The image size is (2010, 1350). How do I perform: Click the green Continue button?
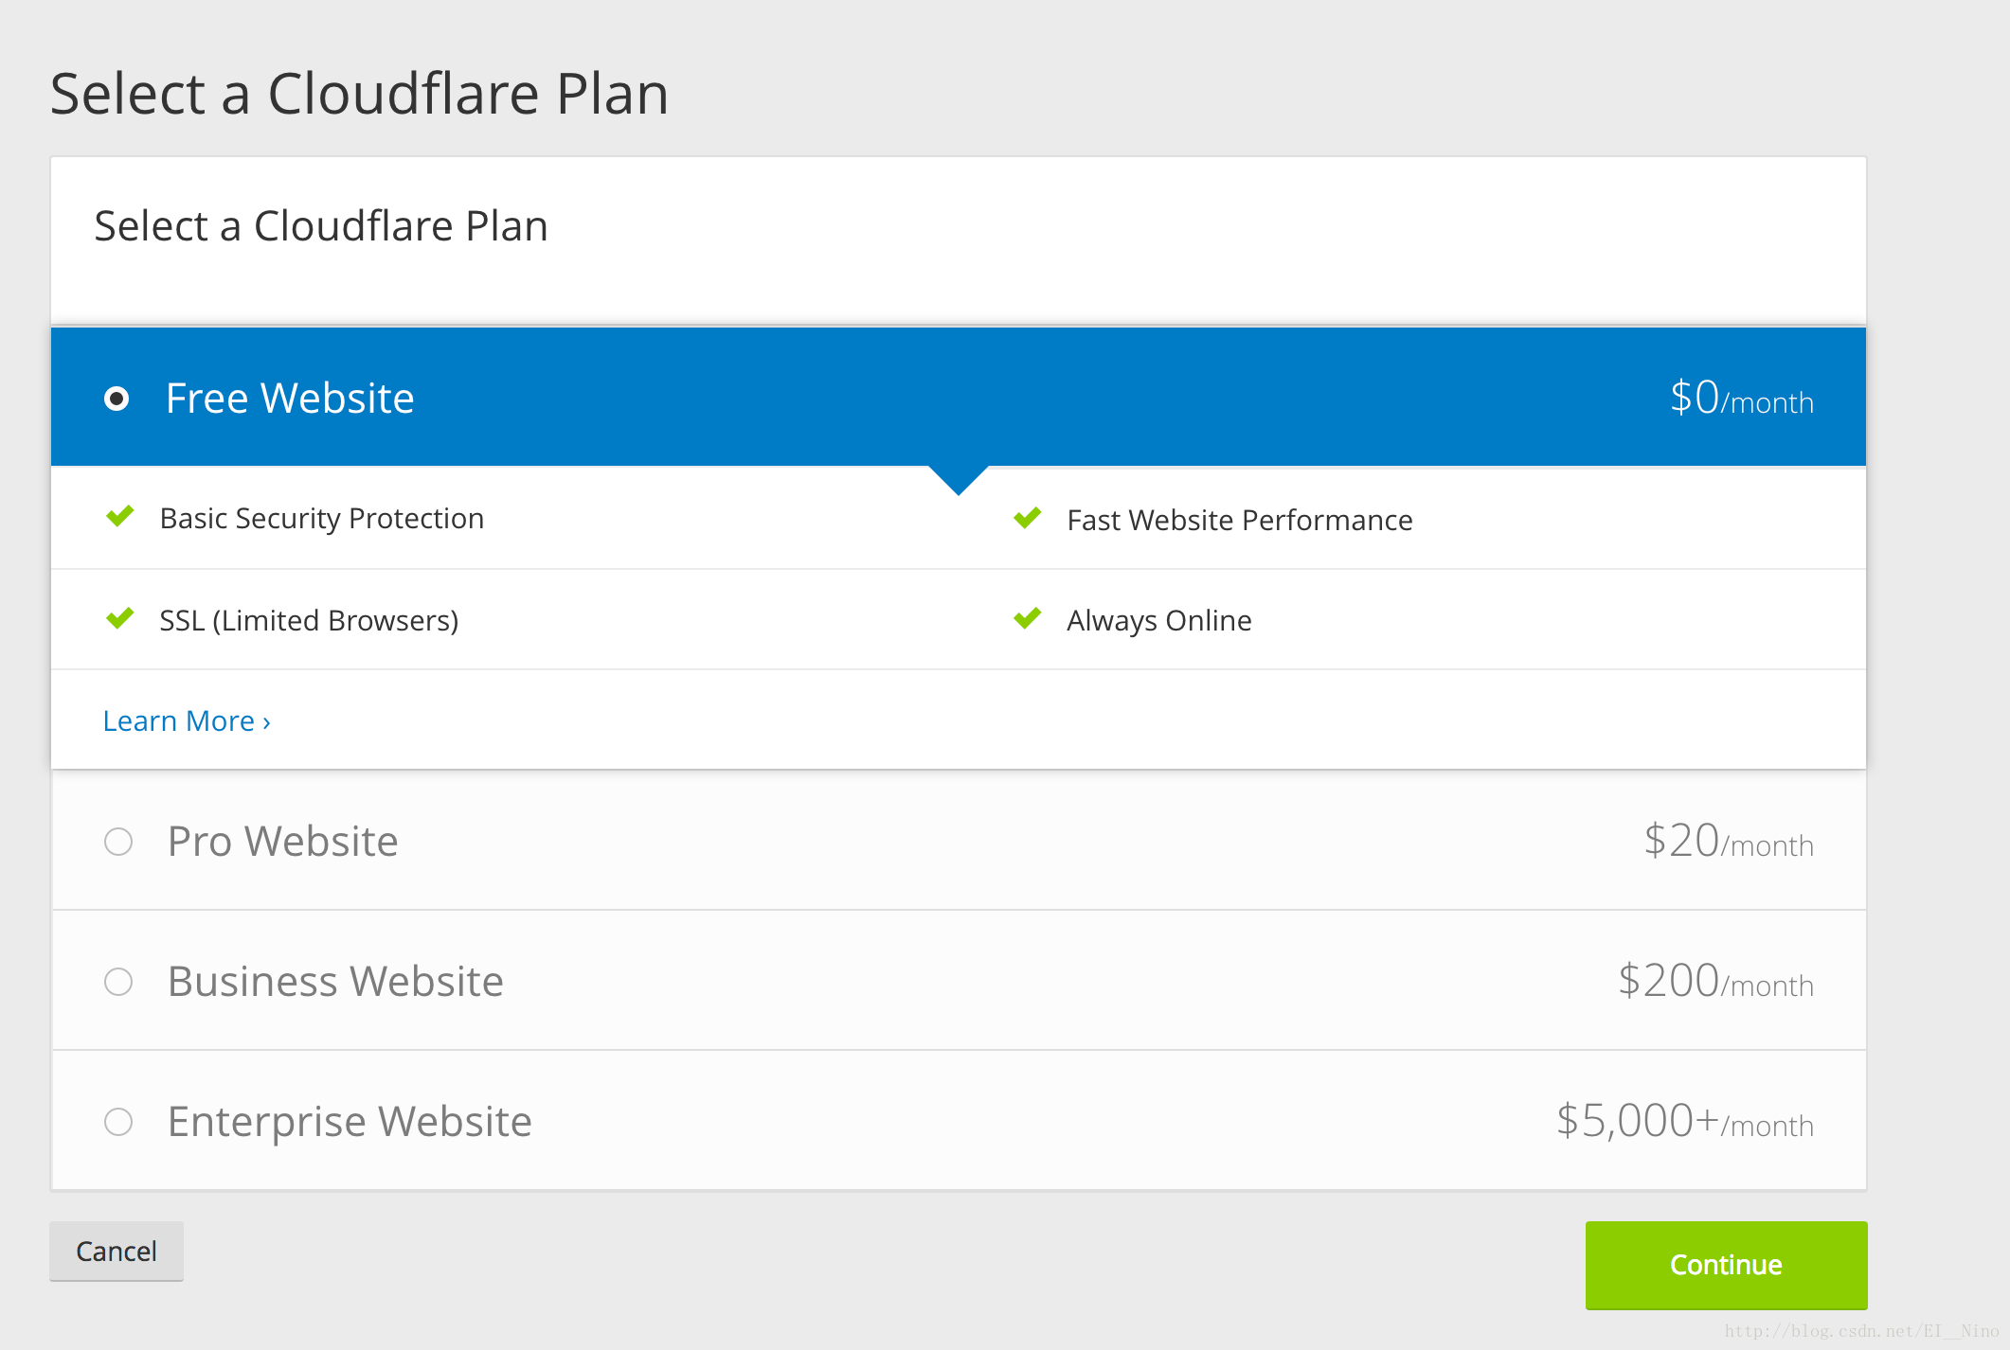pyautogui.click(x=1726, y=1265)
